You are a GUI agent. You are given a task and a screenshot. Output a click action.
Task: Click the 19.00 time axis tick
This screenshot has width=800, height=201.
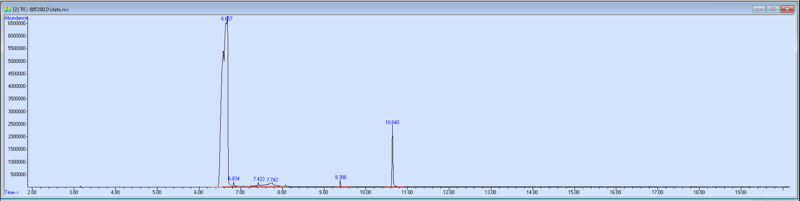click(x=741, y=193)
